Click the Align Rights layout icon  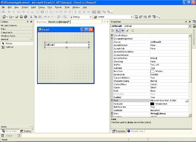18,12
